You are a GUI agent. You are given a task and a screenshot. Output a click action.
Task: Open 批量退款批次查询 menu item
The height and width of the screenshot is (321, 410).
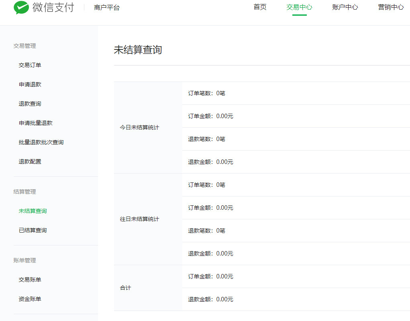point(41,142)
